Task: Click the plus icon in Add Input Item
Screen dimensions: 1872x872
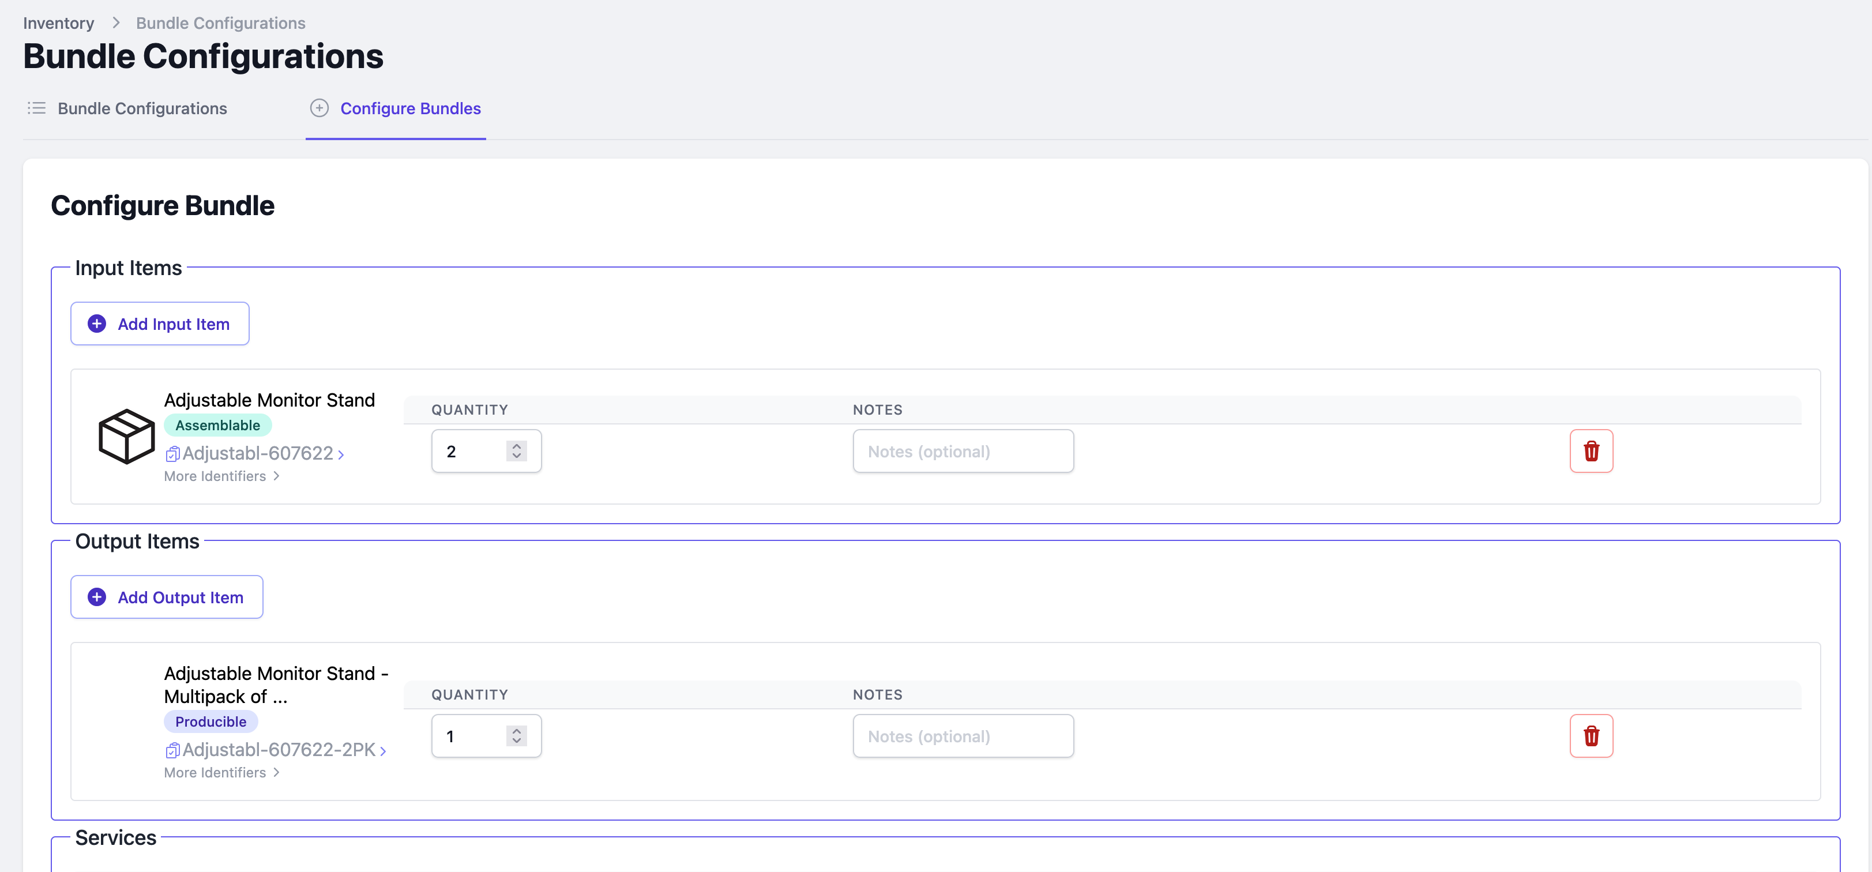Action: click(97, 324)
